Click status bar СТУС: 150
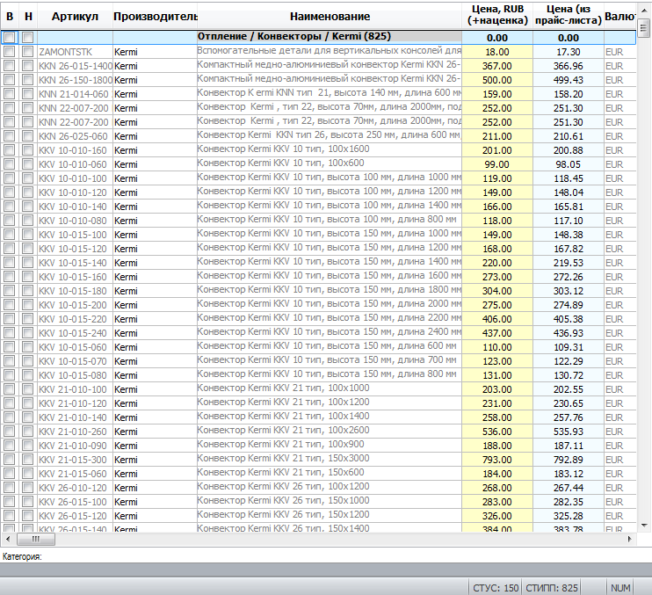Image resolution: width=652 pixels, height=595 pixels. click(496, 588)
